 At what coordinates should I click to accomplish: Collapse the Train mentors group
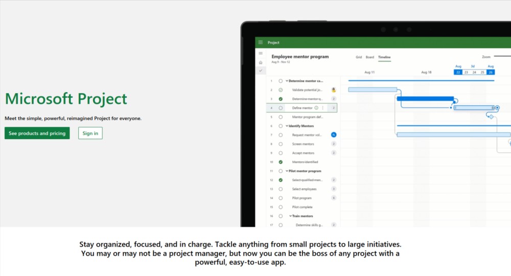point(290,216)
